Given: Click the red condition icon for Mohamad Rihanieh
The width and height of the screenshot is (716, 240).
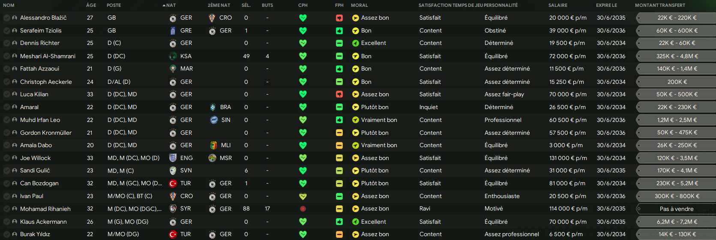Looking at the screenshot, I should (303, 209).
